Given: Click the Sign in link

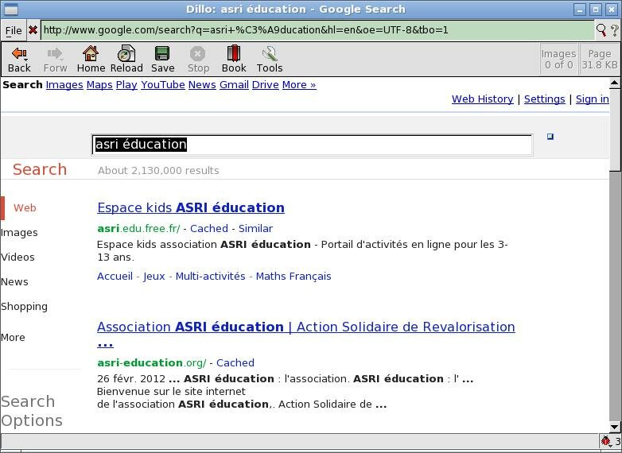Looking at the screenshot, I should click(593, 99).
